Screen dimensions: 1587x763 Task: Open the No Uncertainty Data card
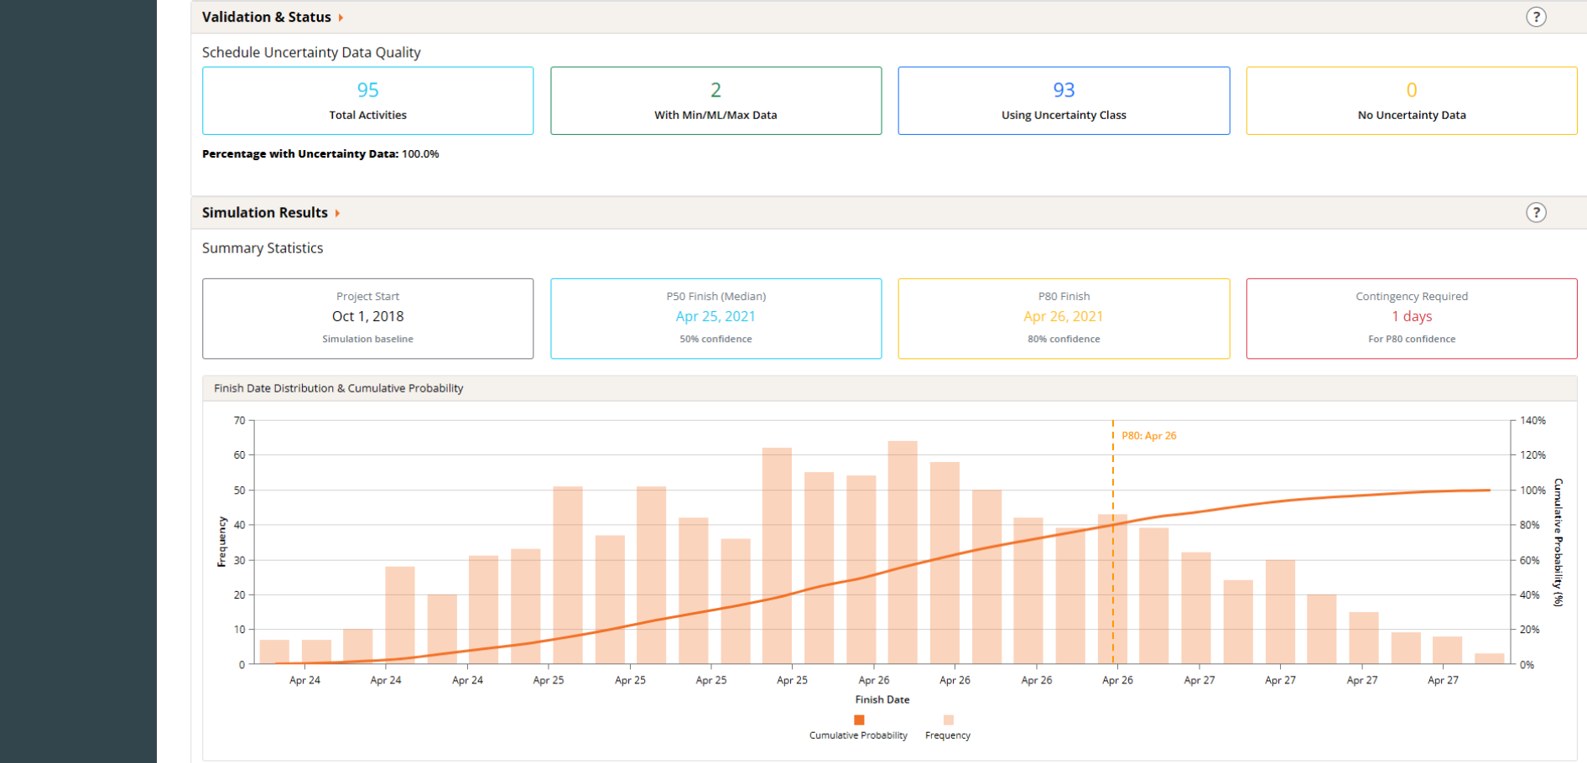[x=1412, y=101]
